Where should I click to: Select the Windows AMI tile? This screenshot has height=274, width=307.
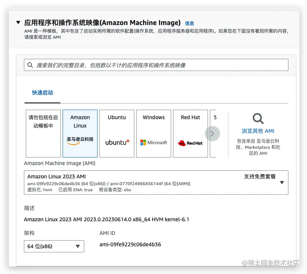(154, 133)
